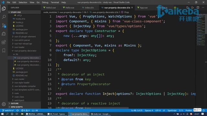
Task: Open the File menu
Action: tap(8, 2)
